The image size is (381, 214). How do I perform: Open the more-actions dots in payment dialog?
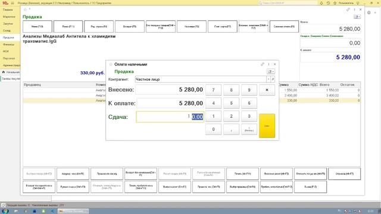(268, 64)
